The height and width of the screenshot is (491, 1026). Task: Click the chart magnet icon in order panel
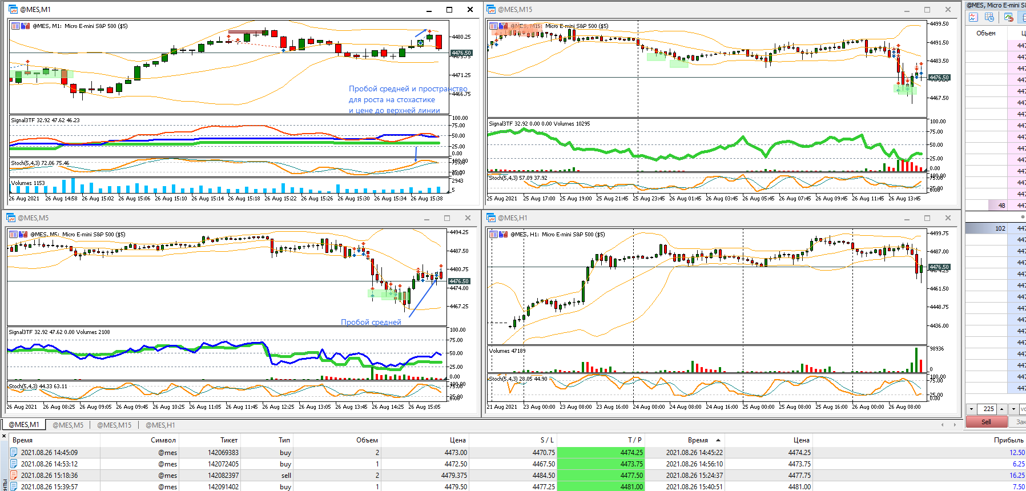tap(1008, 17)
